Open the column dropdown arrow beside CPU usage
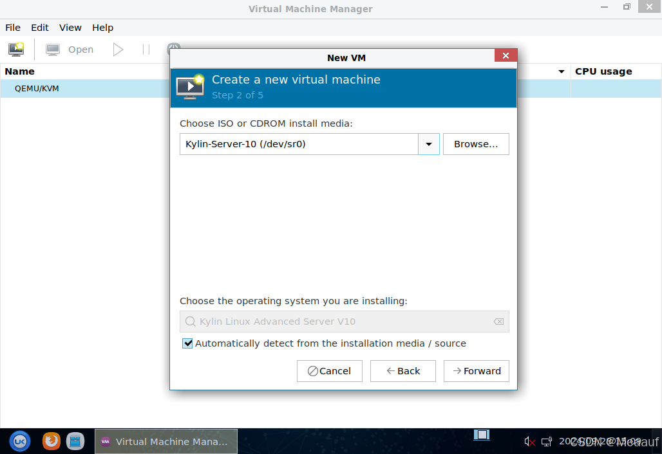The width and height of the screenshot is (662, 454). [x=562, y=71]
